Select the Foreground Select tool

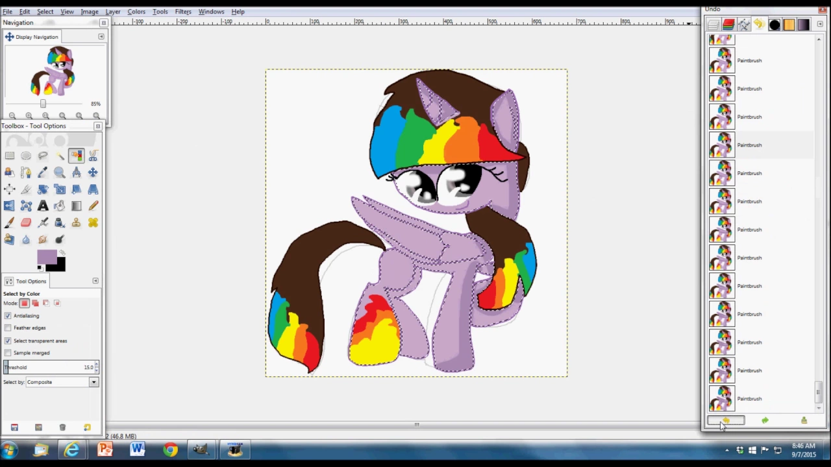coord(10,173)
